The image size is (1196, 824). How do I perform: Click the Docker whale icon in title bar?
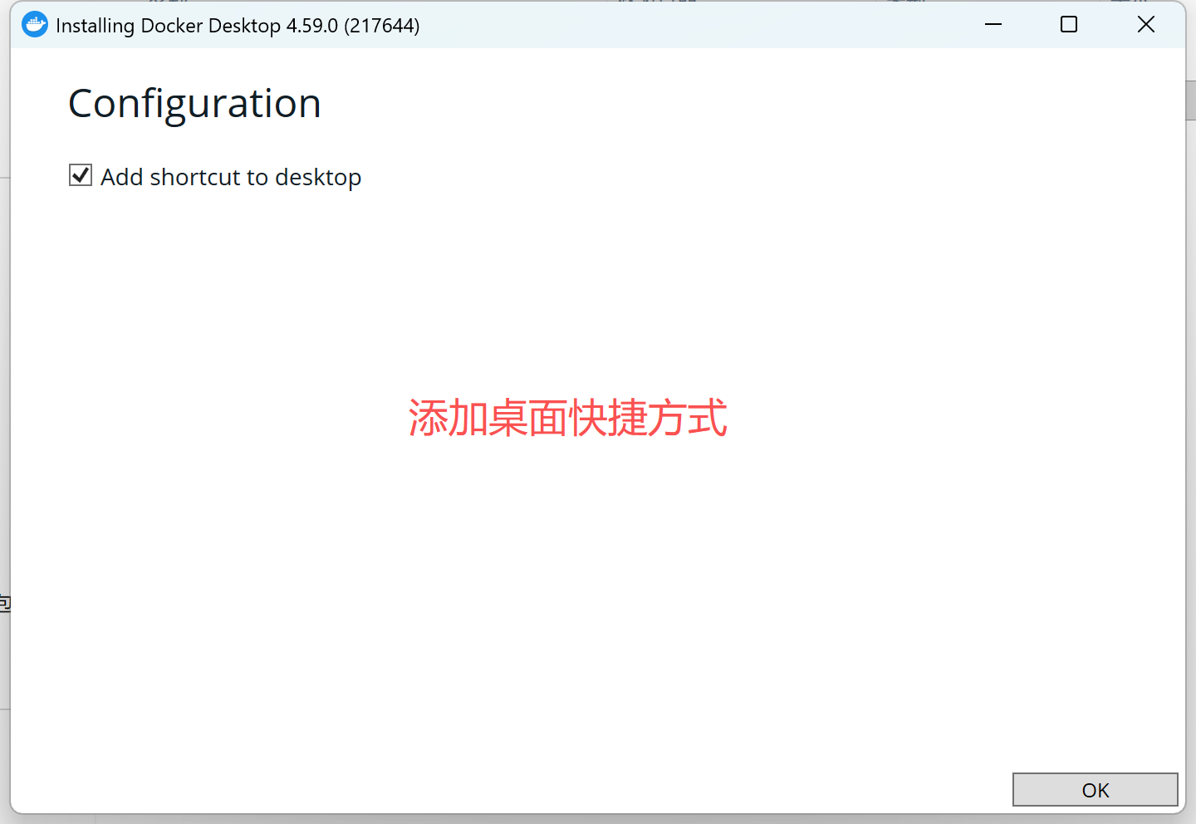tap(35, 25)
